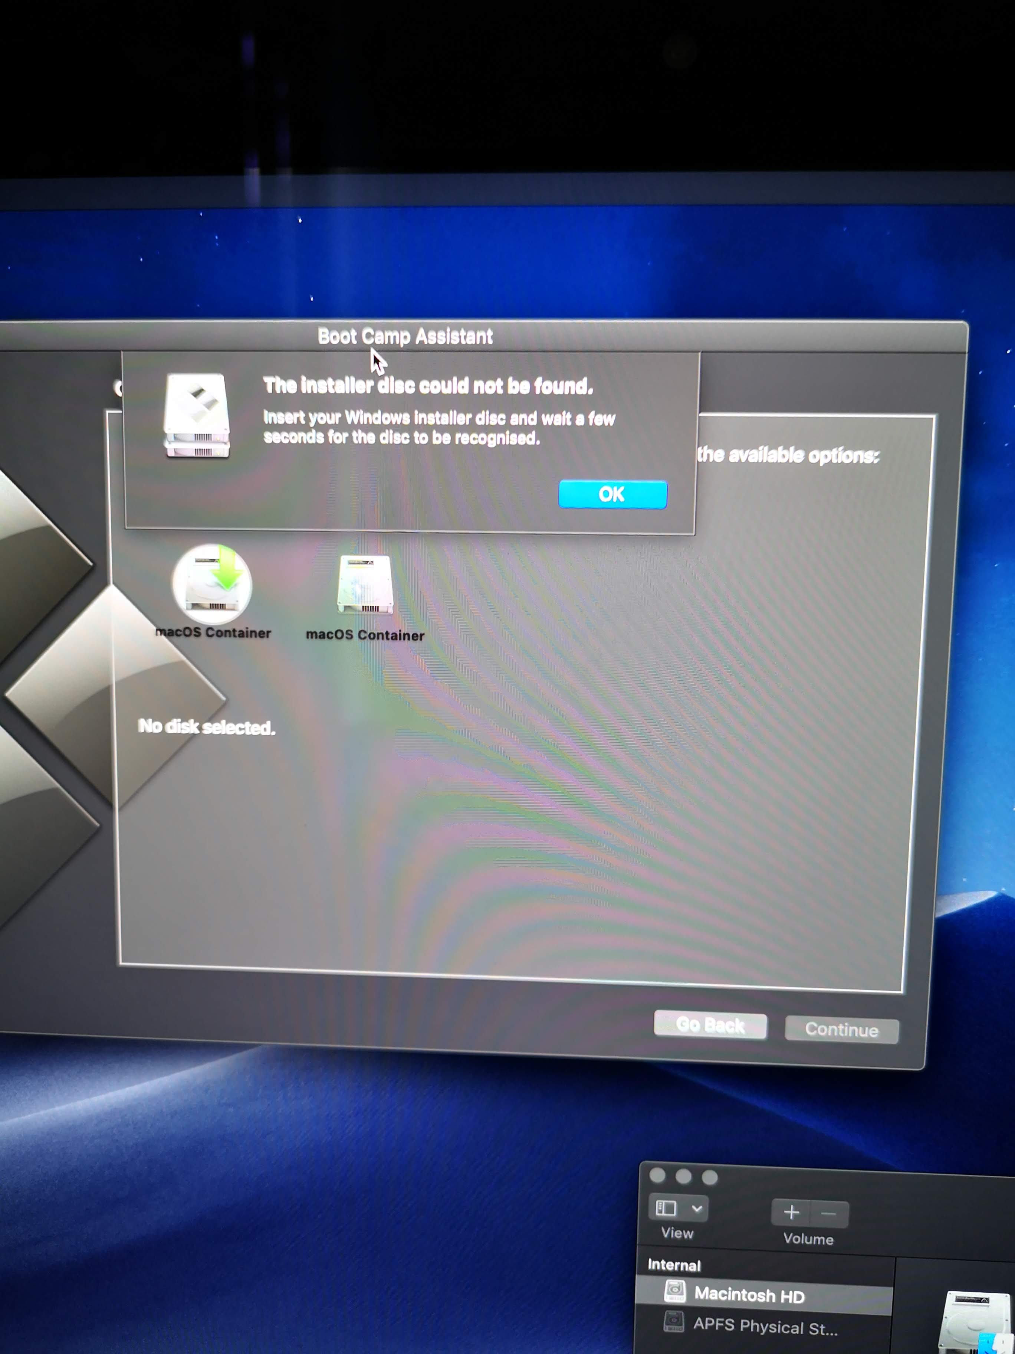Select the second macOS Container disk icon

point(365,585)
